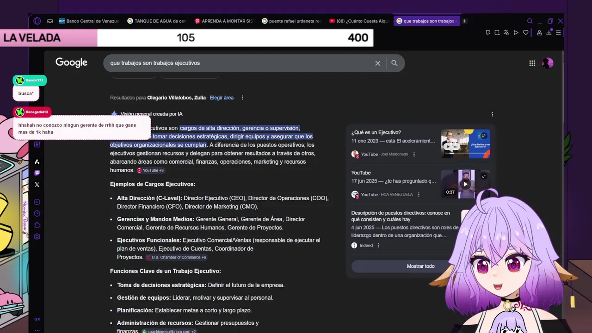
Task: Click Funciones Clave de un Trabajo Ejecutivo heading
Action: coord(166,271)
